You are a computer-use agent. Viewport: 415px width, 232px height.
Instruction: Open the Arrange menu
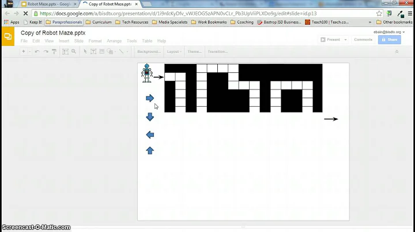point(114,41)
